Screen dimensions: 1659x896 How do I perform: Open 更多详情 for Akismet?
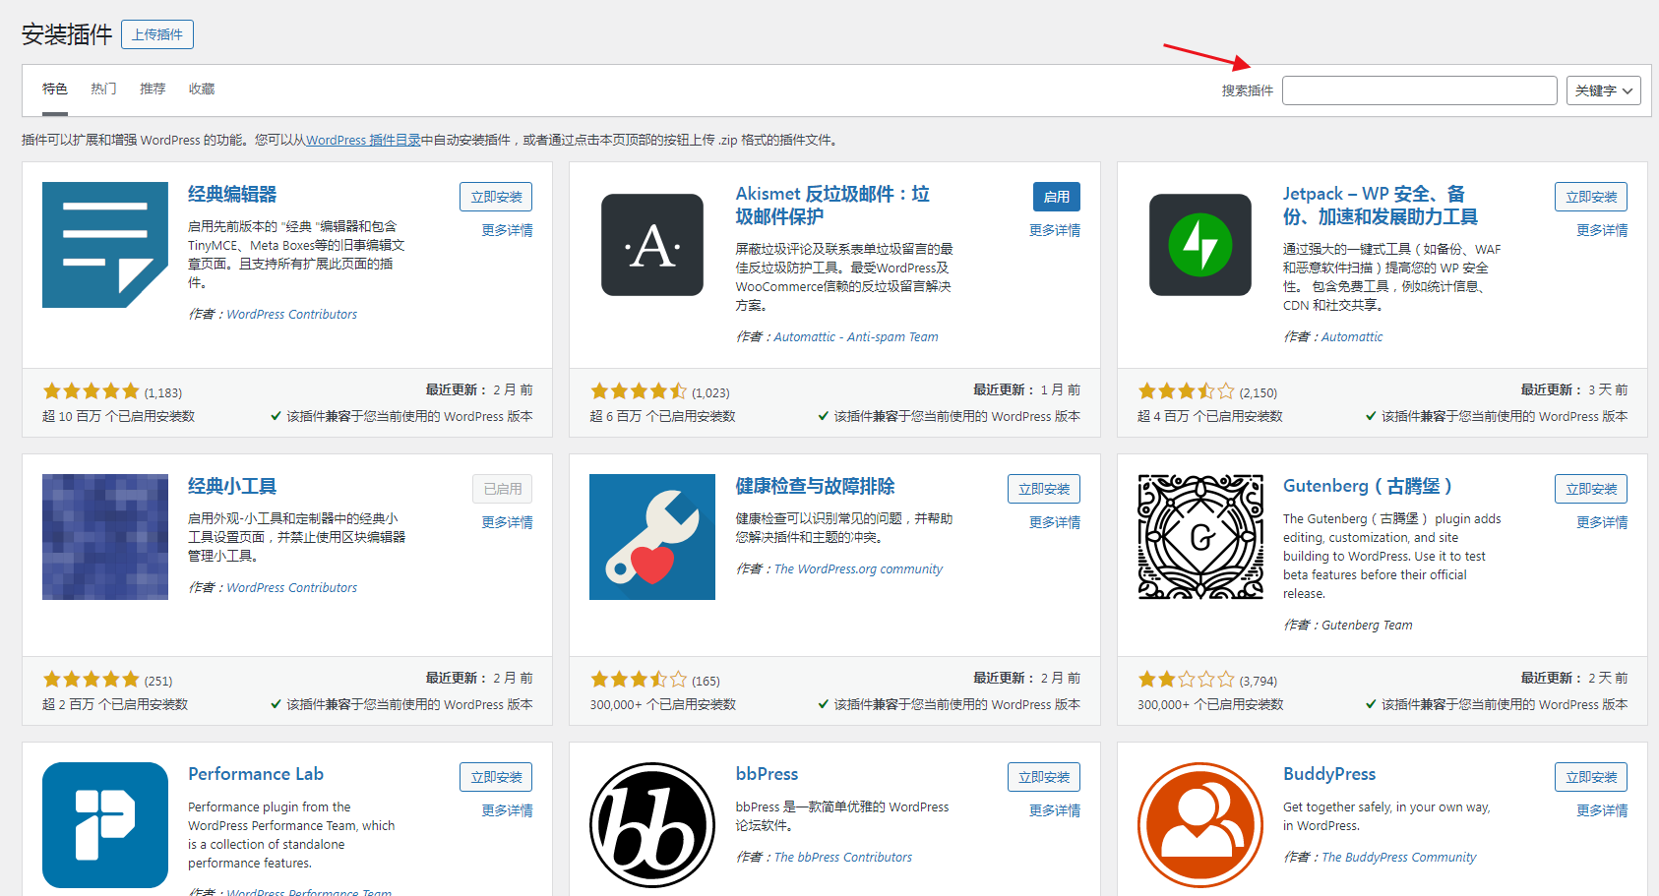[x=1055, y=230]
